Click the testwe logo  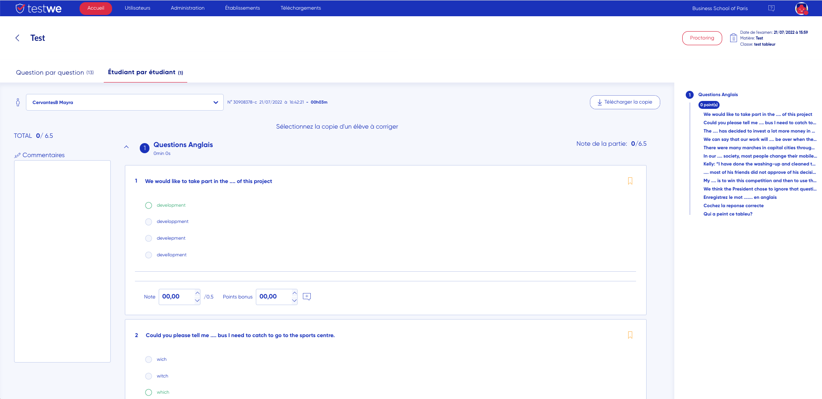(x=39, y=8)
